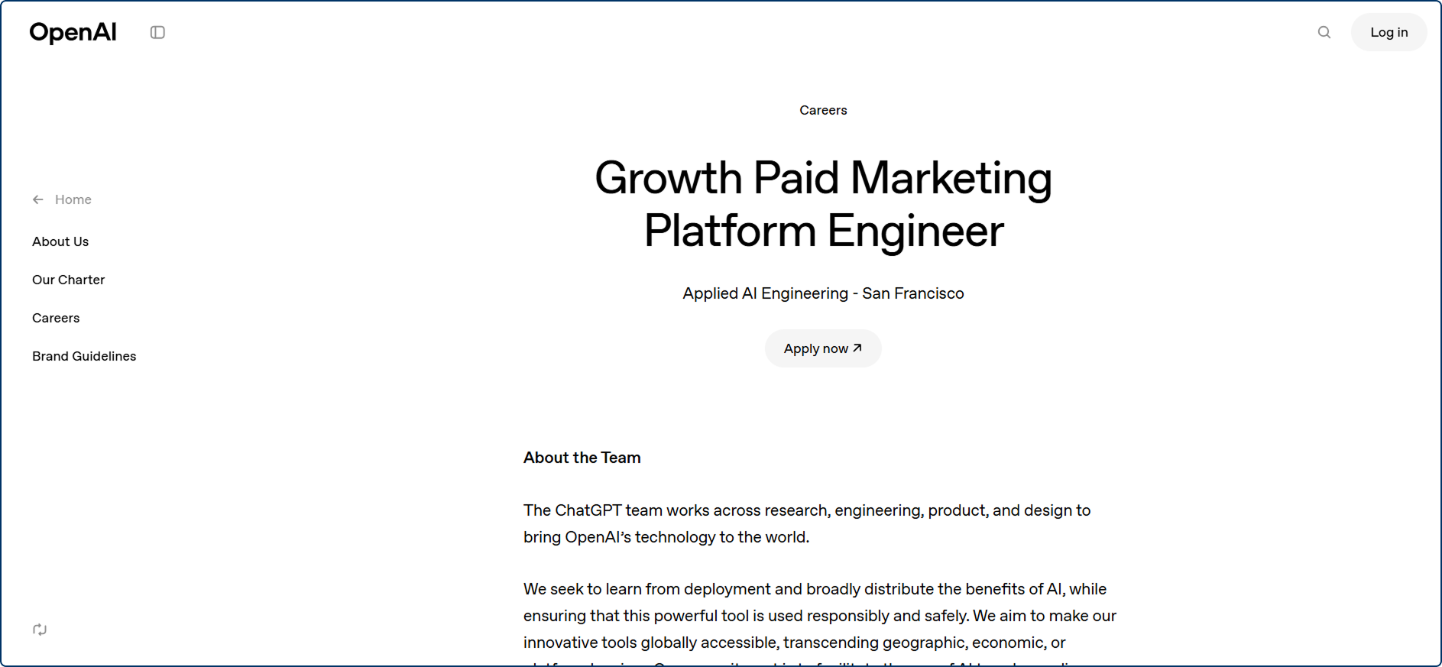The width and height of the screenshot is (1442, 667).
Task: Click the OpenAI logo
Action: point(73,32)
